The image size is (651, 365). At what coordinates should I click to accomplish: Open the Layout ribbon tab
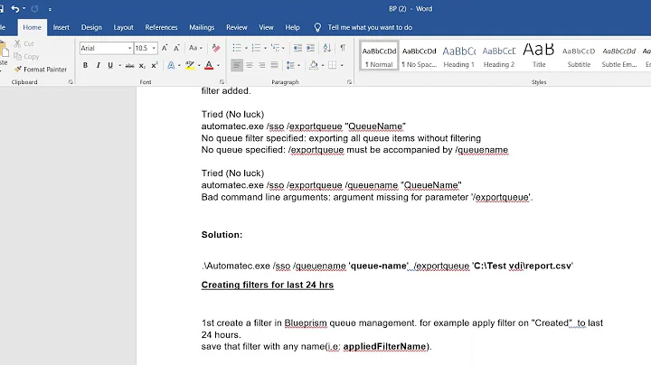123,27
